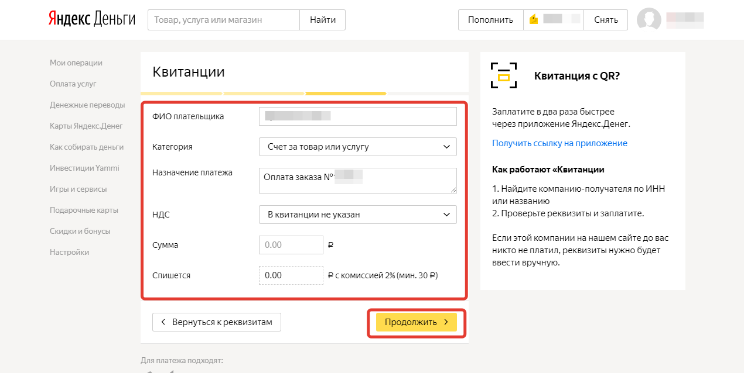Click the «Продолжить» button

(416, 322)
